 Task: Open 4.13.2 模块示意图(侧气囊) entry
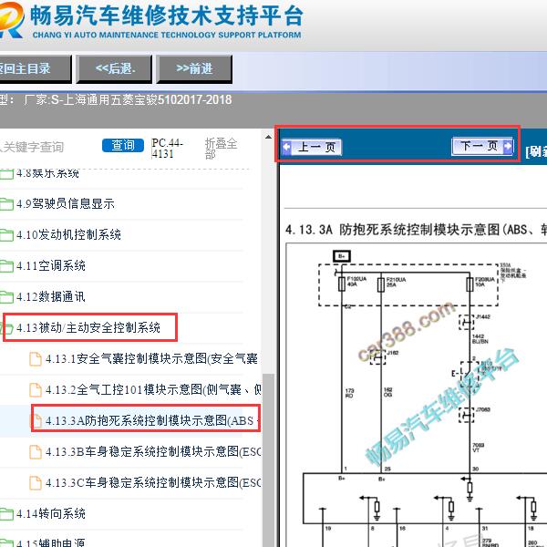153,389
